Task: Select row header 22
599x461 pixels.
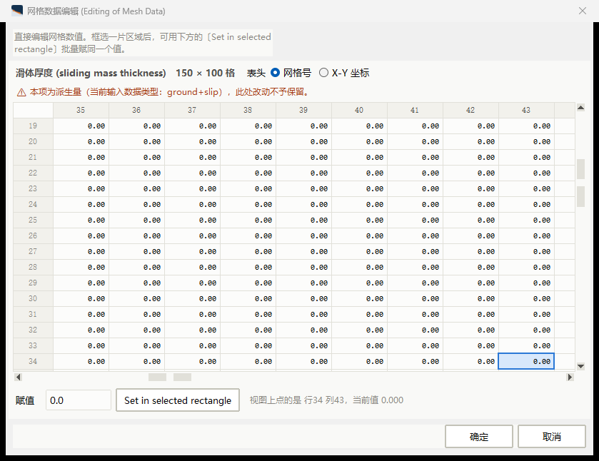Action: pos(33,173)
